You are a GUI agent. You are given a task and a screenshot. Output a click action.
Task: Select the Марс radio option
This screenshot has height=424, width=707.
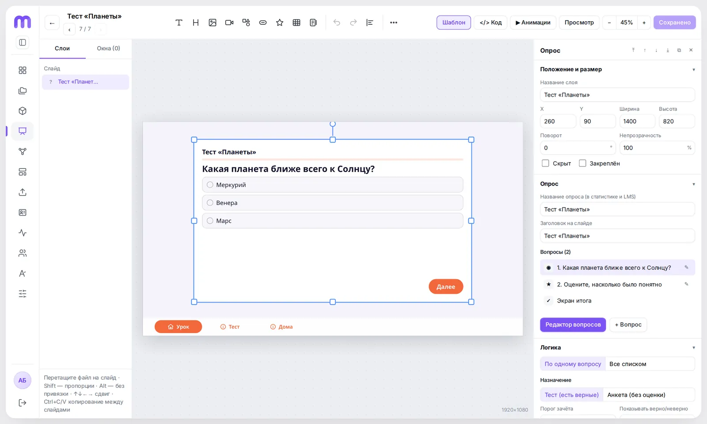tap(210, 221)
